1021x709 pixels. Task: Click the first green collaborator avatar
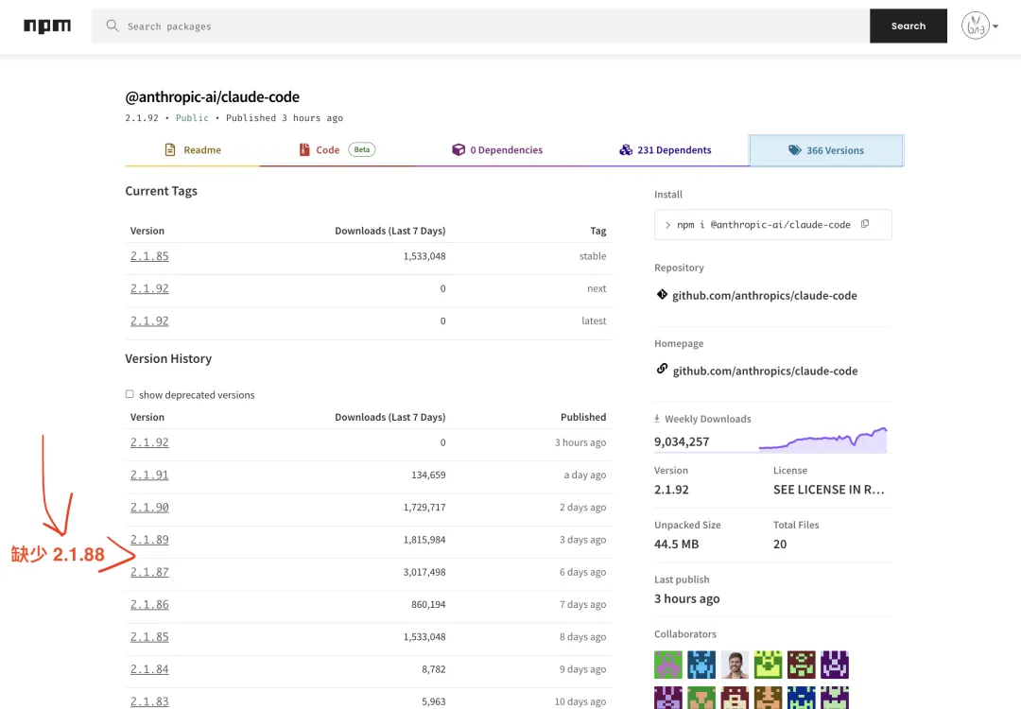click(x=668, y=665)
